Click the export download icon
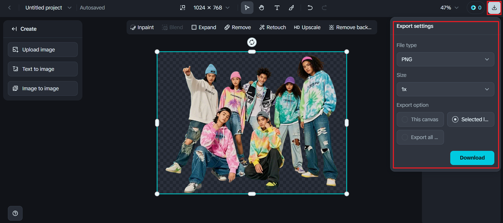 pyautogui.click(x=494, y=7)
